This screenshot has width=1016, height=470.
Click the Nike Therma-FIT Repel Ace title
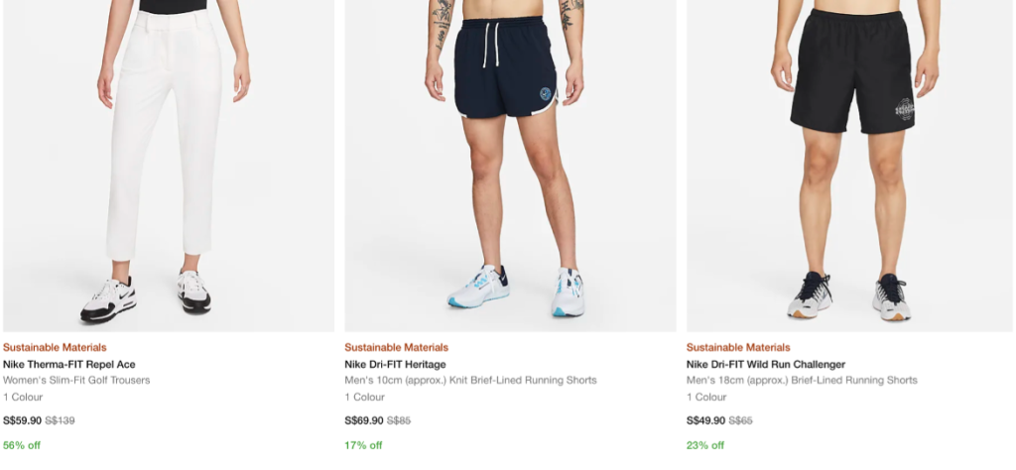coord(69,365)
